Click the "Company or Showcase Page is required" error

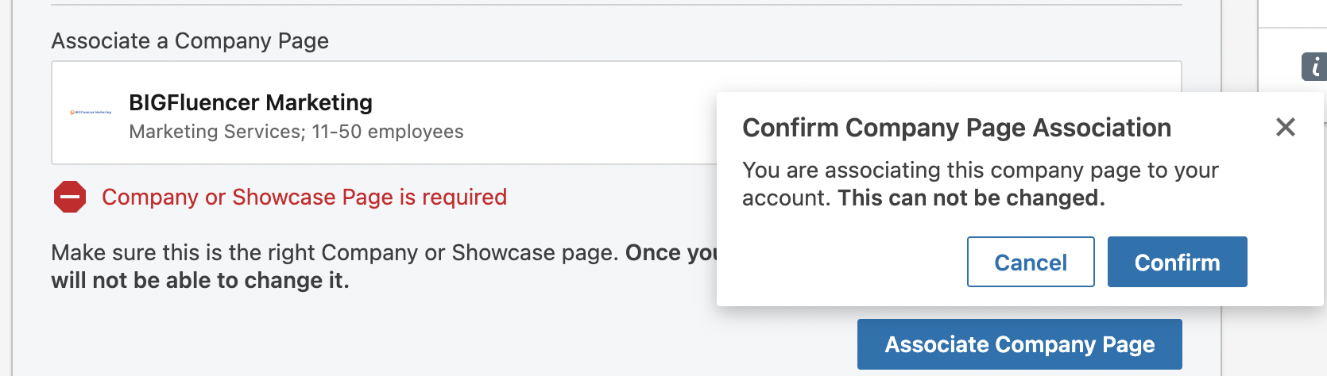304,197
